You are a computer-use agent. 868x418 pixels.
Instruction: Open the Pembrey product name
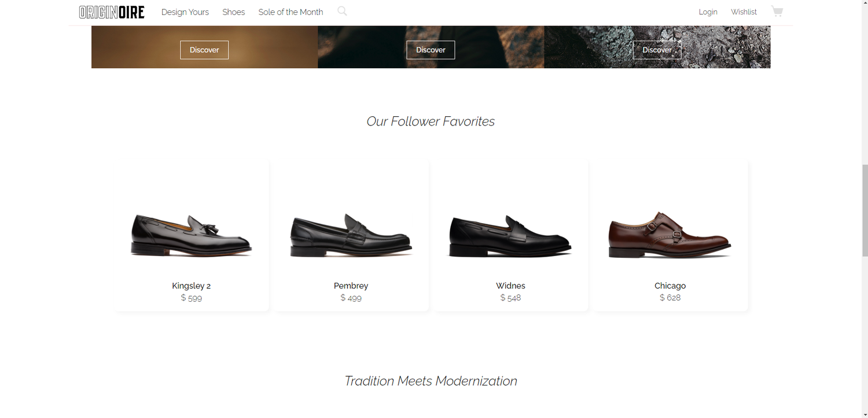(x=351, y=286)
